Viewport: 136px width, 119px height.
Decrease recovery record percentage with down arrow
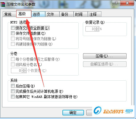click(97, 30)
